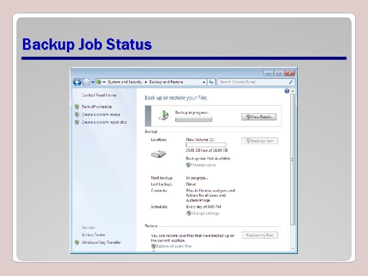Click the Forward navigation arrow button
368x276 pixels.
pyautogui.click(x=86, y=82)
